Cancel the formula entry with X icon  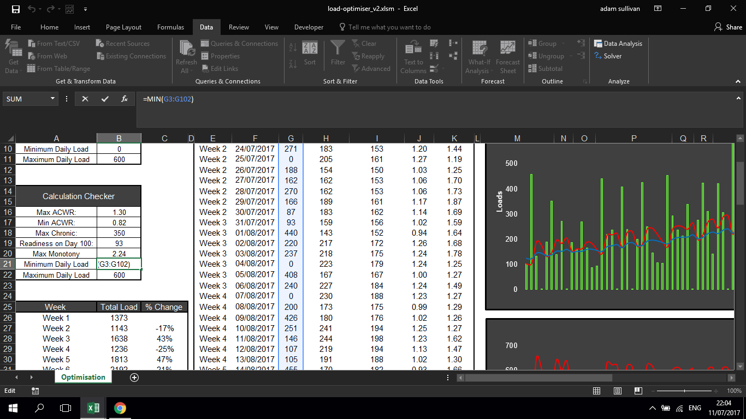(85, 99)
